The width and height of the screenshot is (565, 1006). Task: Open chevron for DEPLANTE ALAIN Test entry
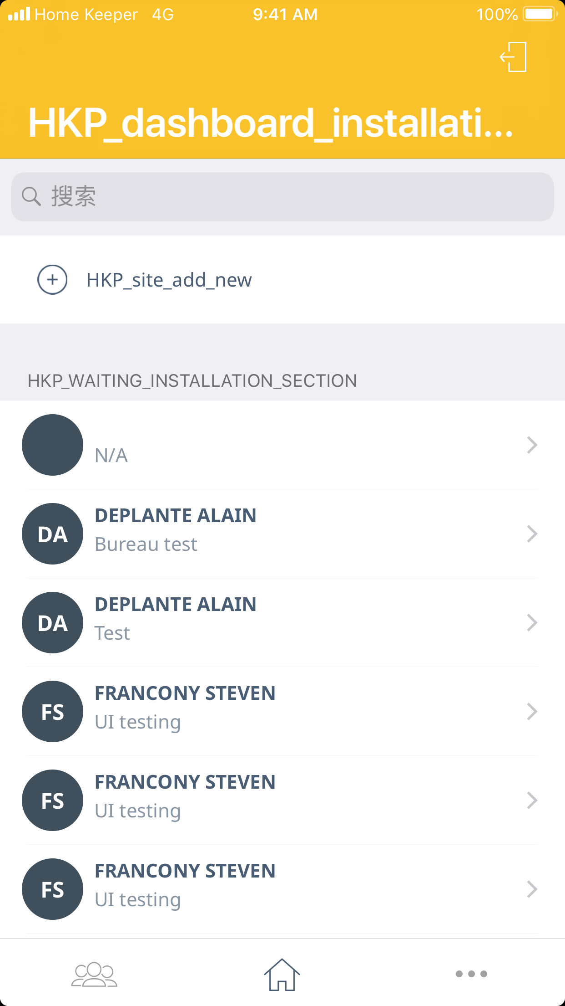[532, 622]
